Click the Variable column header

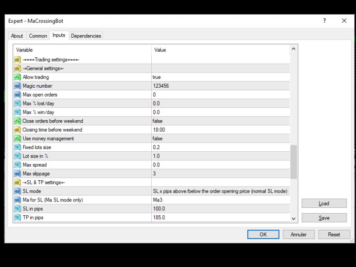82,50
